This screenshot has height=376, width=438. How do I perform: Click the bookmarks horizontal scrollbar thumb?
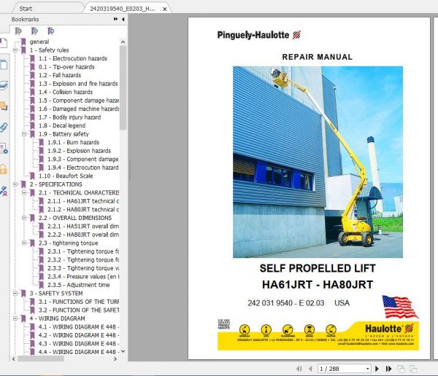tap(41, 359)
